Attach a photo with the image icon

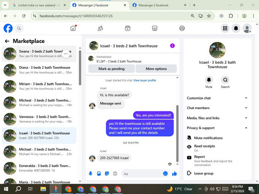pos(99,173)
